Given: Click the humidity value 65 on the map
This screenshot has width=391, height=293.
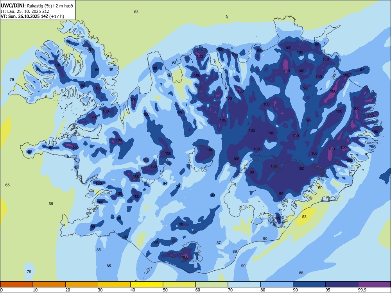Looking at the screenshot, I should pyautogui.click(x=7, y=185).
